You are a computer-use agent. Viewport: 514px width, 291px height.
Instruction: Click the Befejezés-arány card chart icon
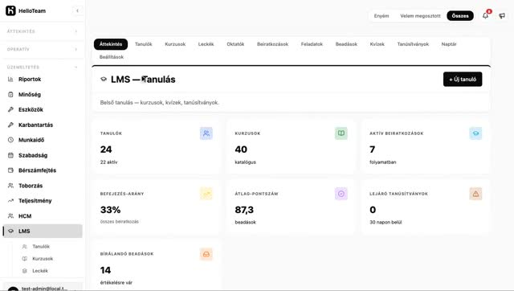coord(206,194)
